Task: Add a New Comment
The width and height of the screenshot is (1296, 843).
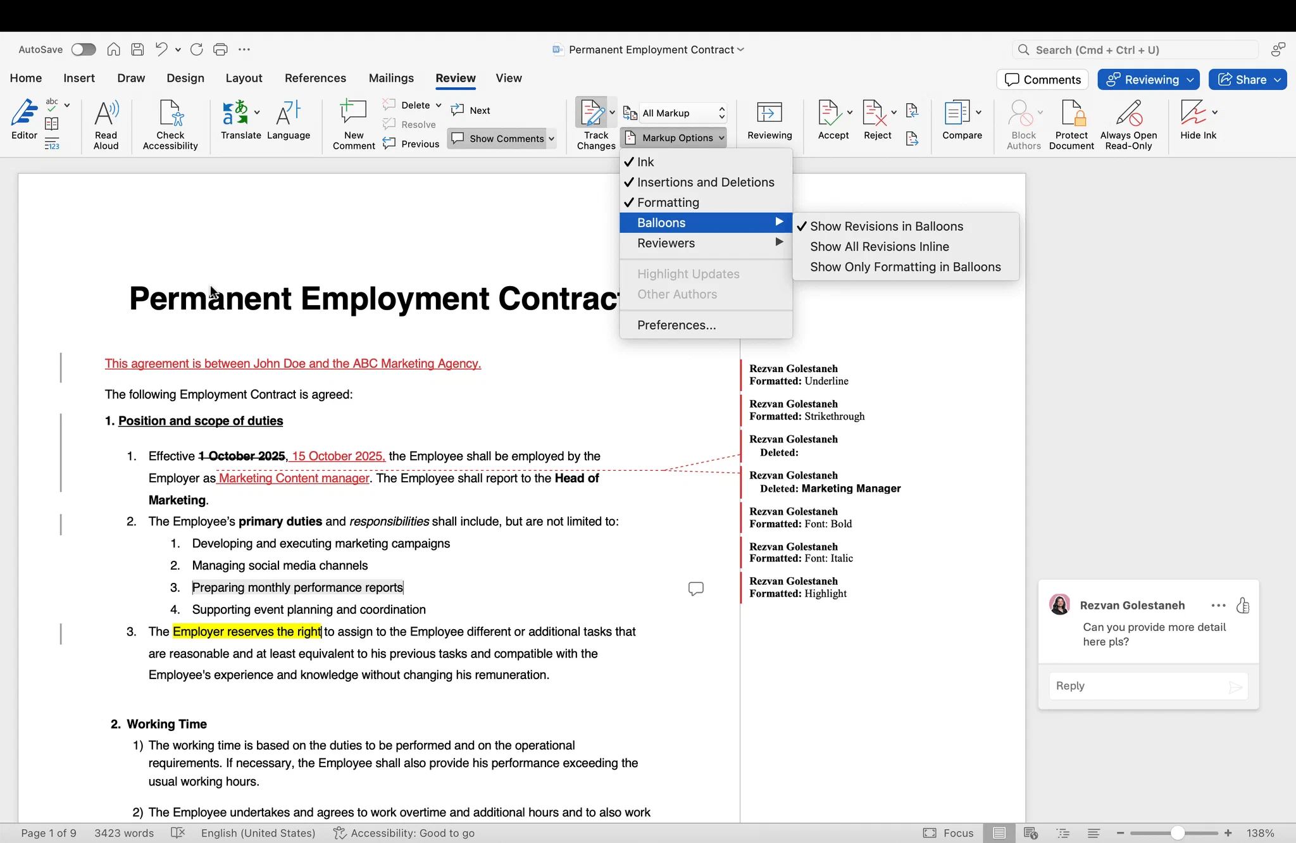Action: 354,125
